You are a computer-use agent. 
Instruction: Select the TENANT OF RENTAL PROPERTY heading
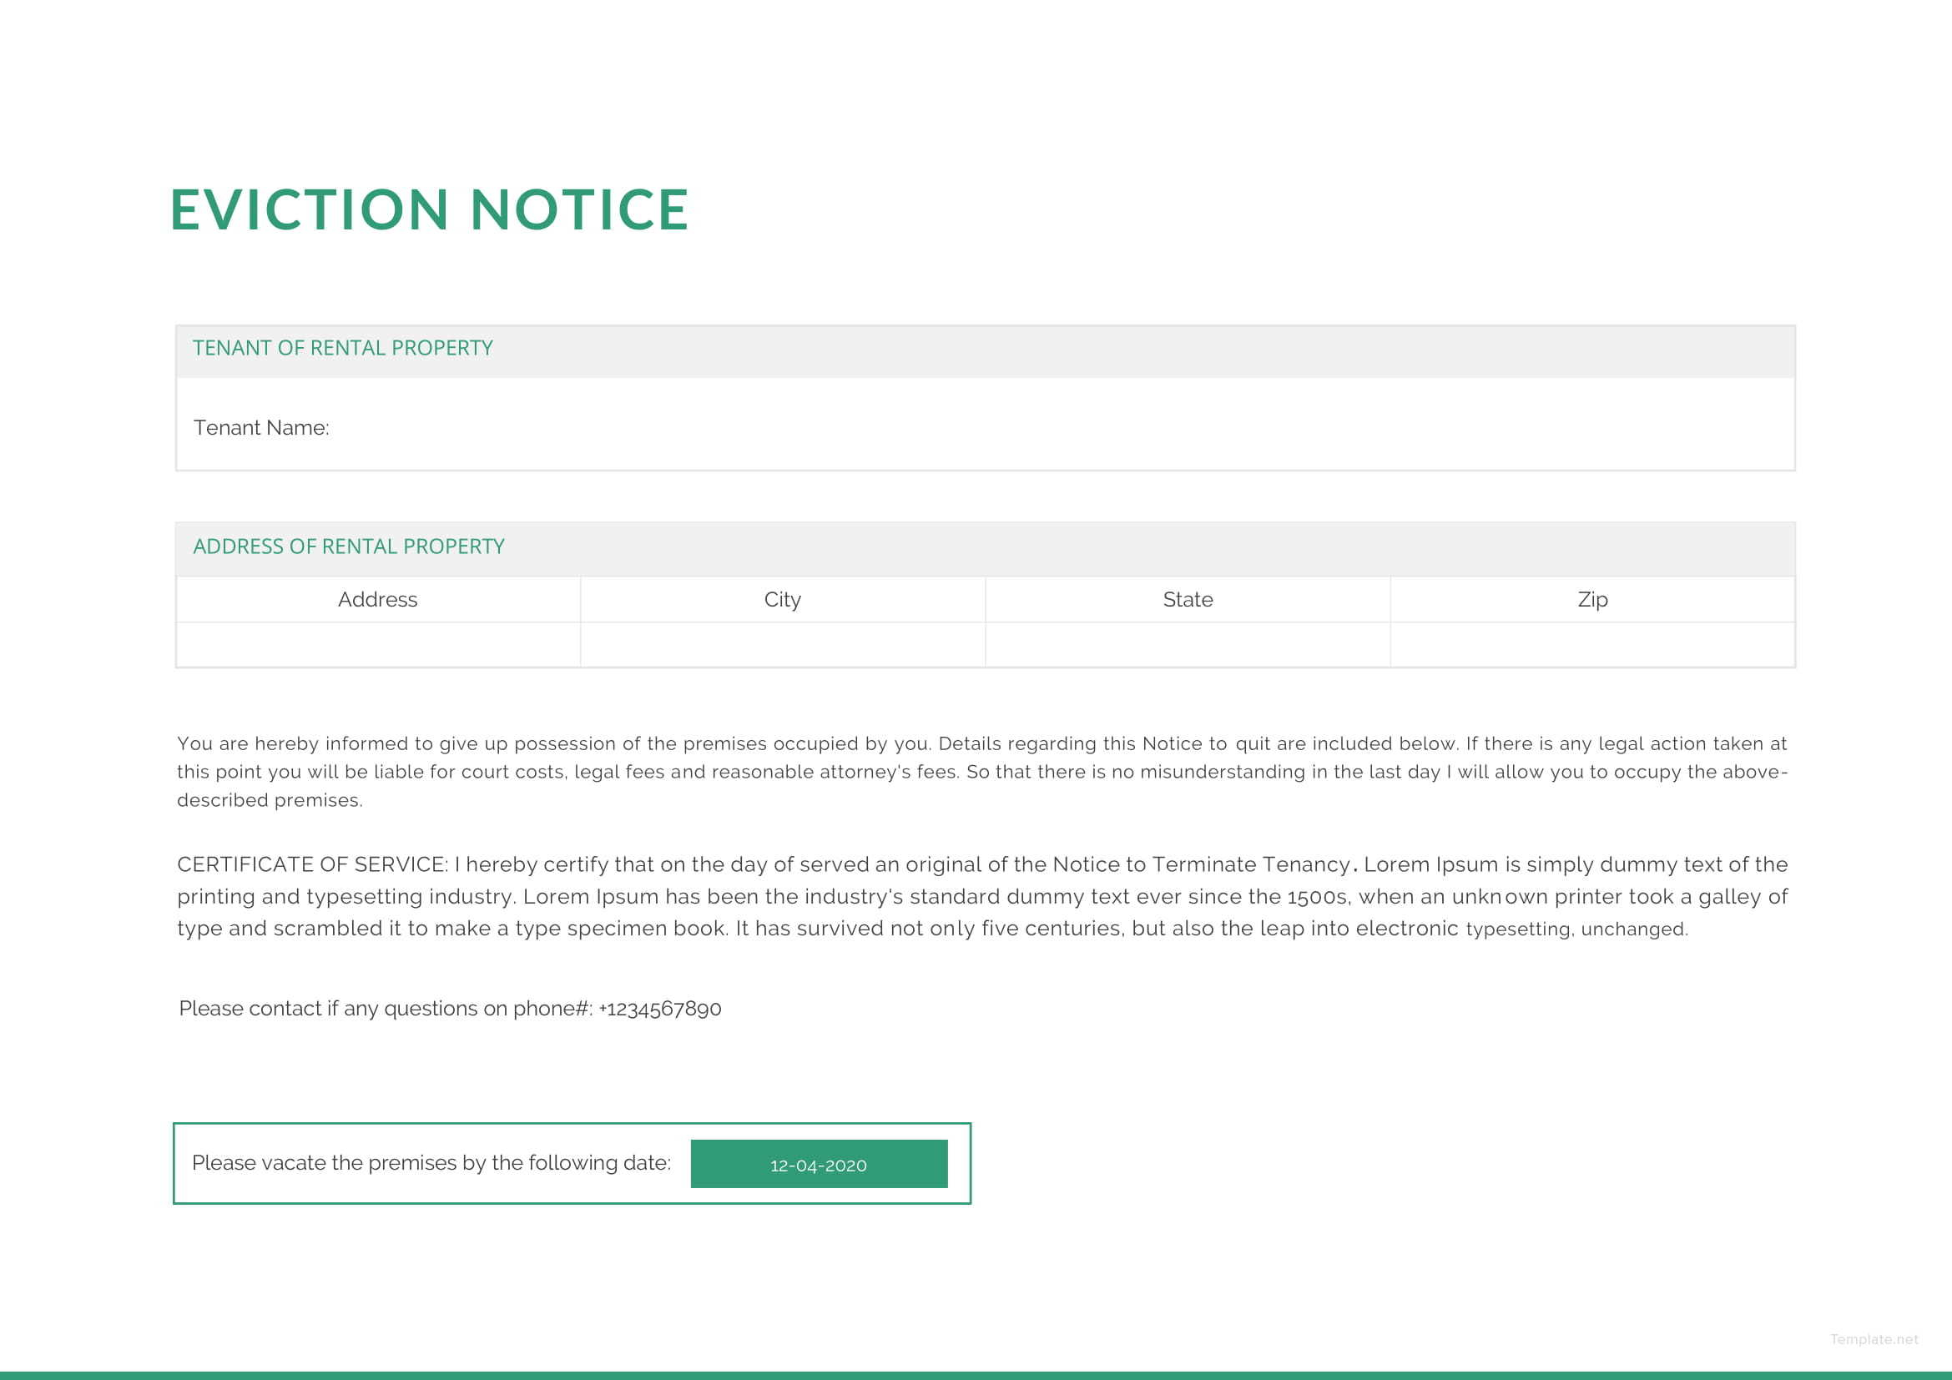[x=343, y=349]
